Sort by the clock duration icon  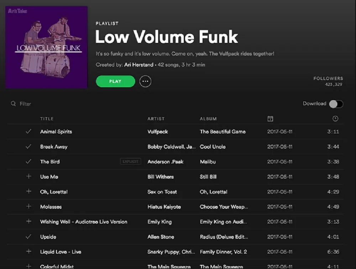click(x=335, y=118)
